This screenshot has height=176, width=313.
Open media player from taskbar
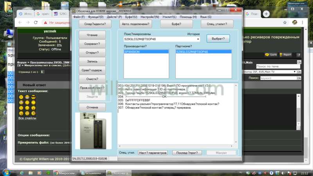click(x=39, y=173)
